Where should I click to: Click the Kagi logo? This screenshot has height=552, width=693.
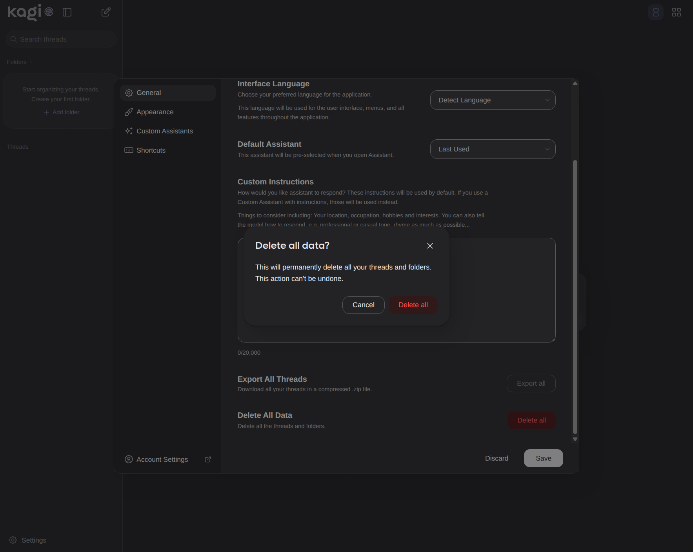(x=24, y=12)
